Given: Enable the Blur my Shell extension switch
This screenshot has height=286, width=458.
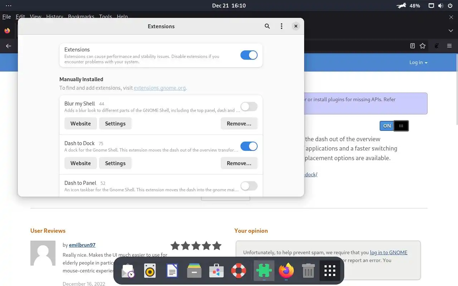Looking at the screenshot, I should tap(249, 107).
